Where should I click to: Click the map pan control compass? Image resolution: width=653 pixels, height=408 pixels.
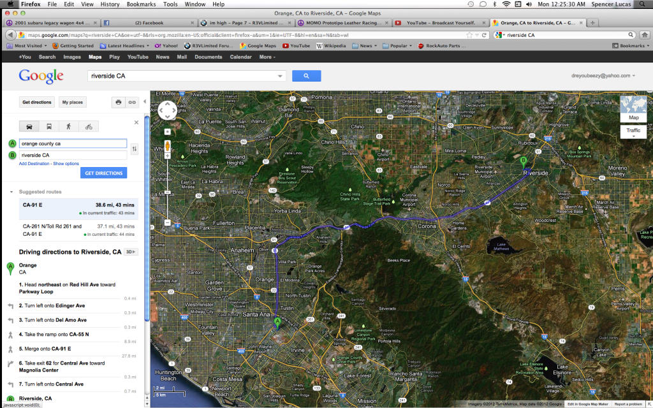(x=168, y=110)
